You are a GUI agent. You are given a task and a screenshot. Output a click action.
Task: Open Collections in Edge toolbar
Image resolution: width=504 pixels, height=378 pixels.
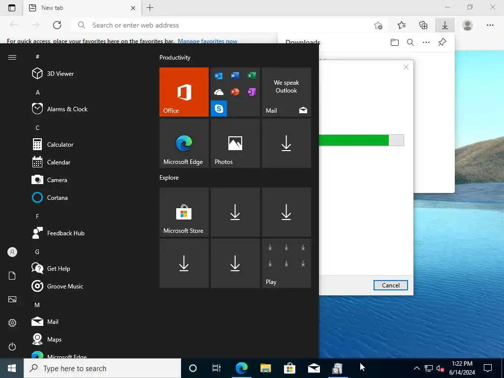tap(423, 25)
